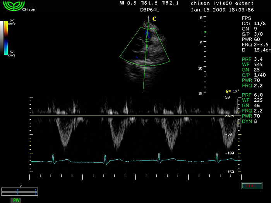This screenshot has width=271, height=203.
Task: Click the date and time display
Action: click(x=223, y=9)
